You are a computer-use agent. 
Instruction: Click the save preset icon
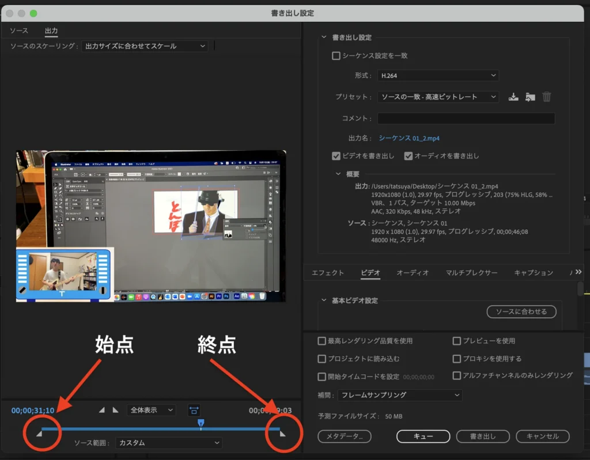click(x=513, y=97)
